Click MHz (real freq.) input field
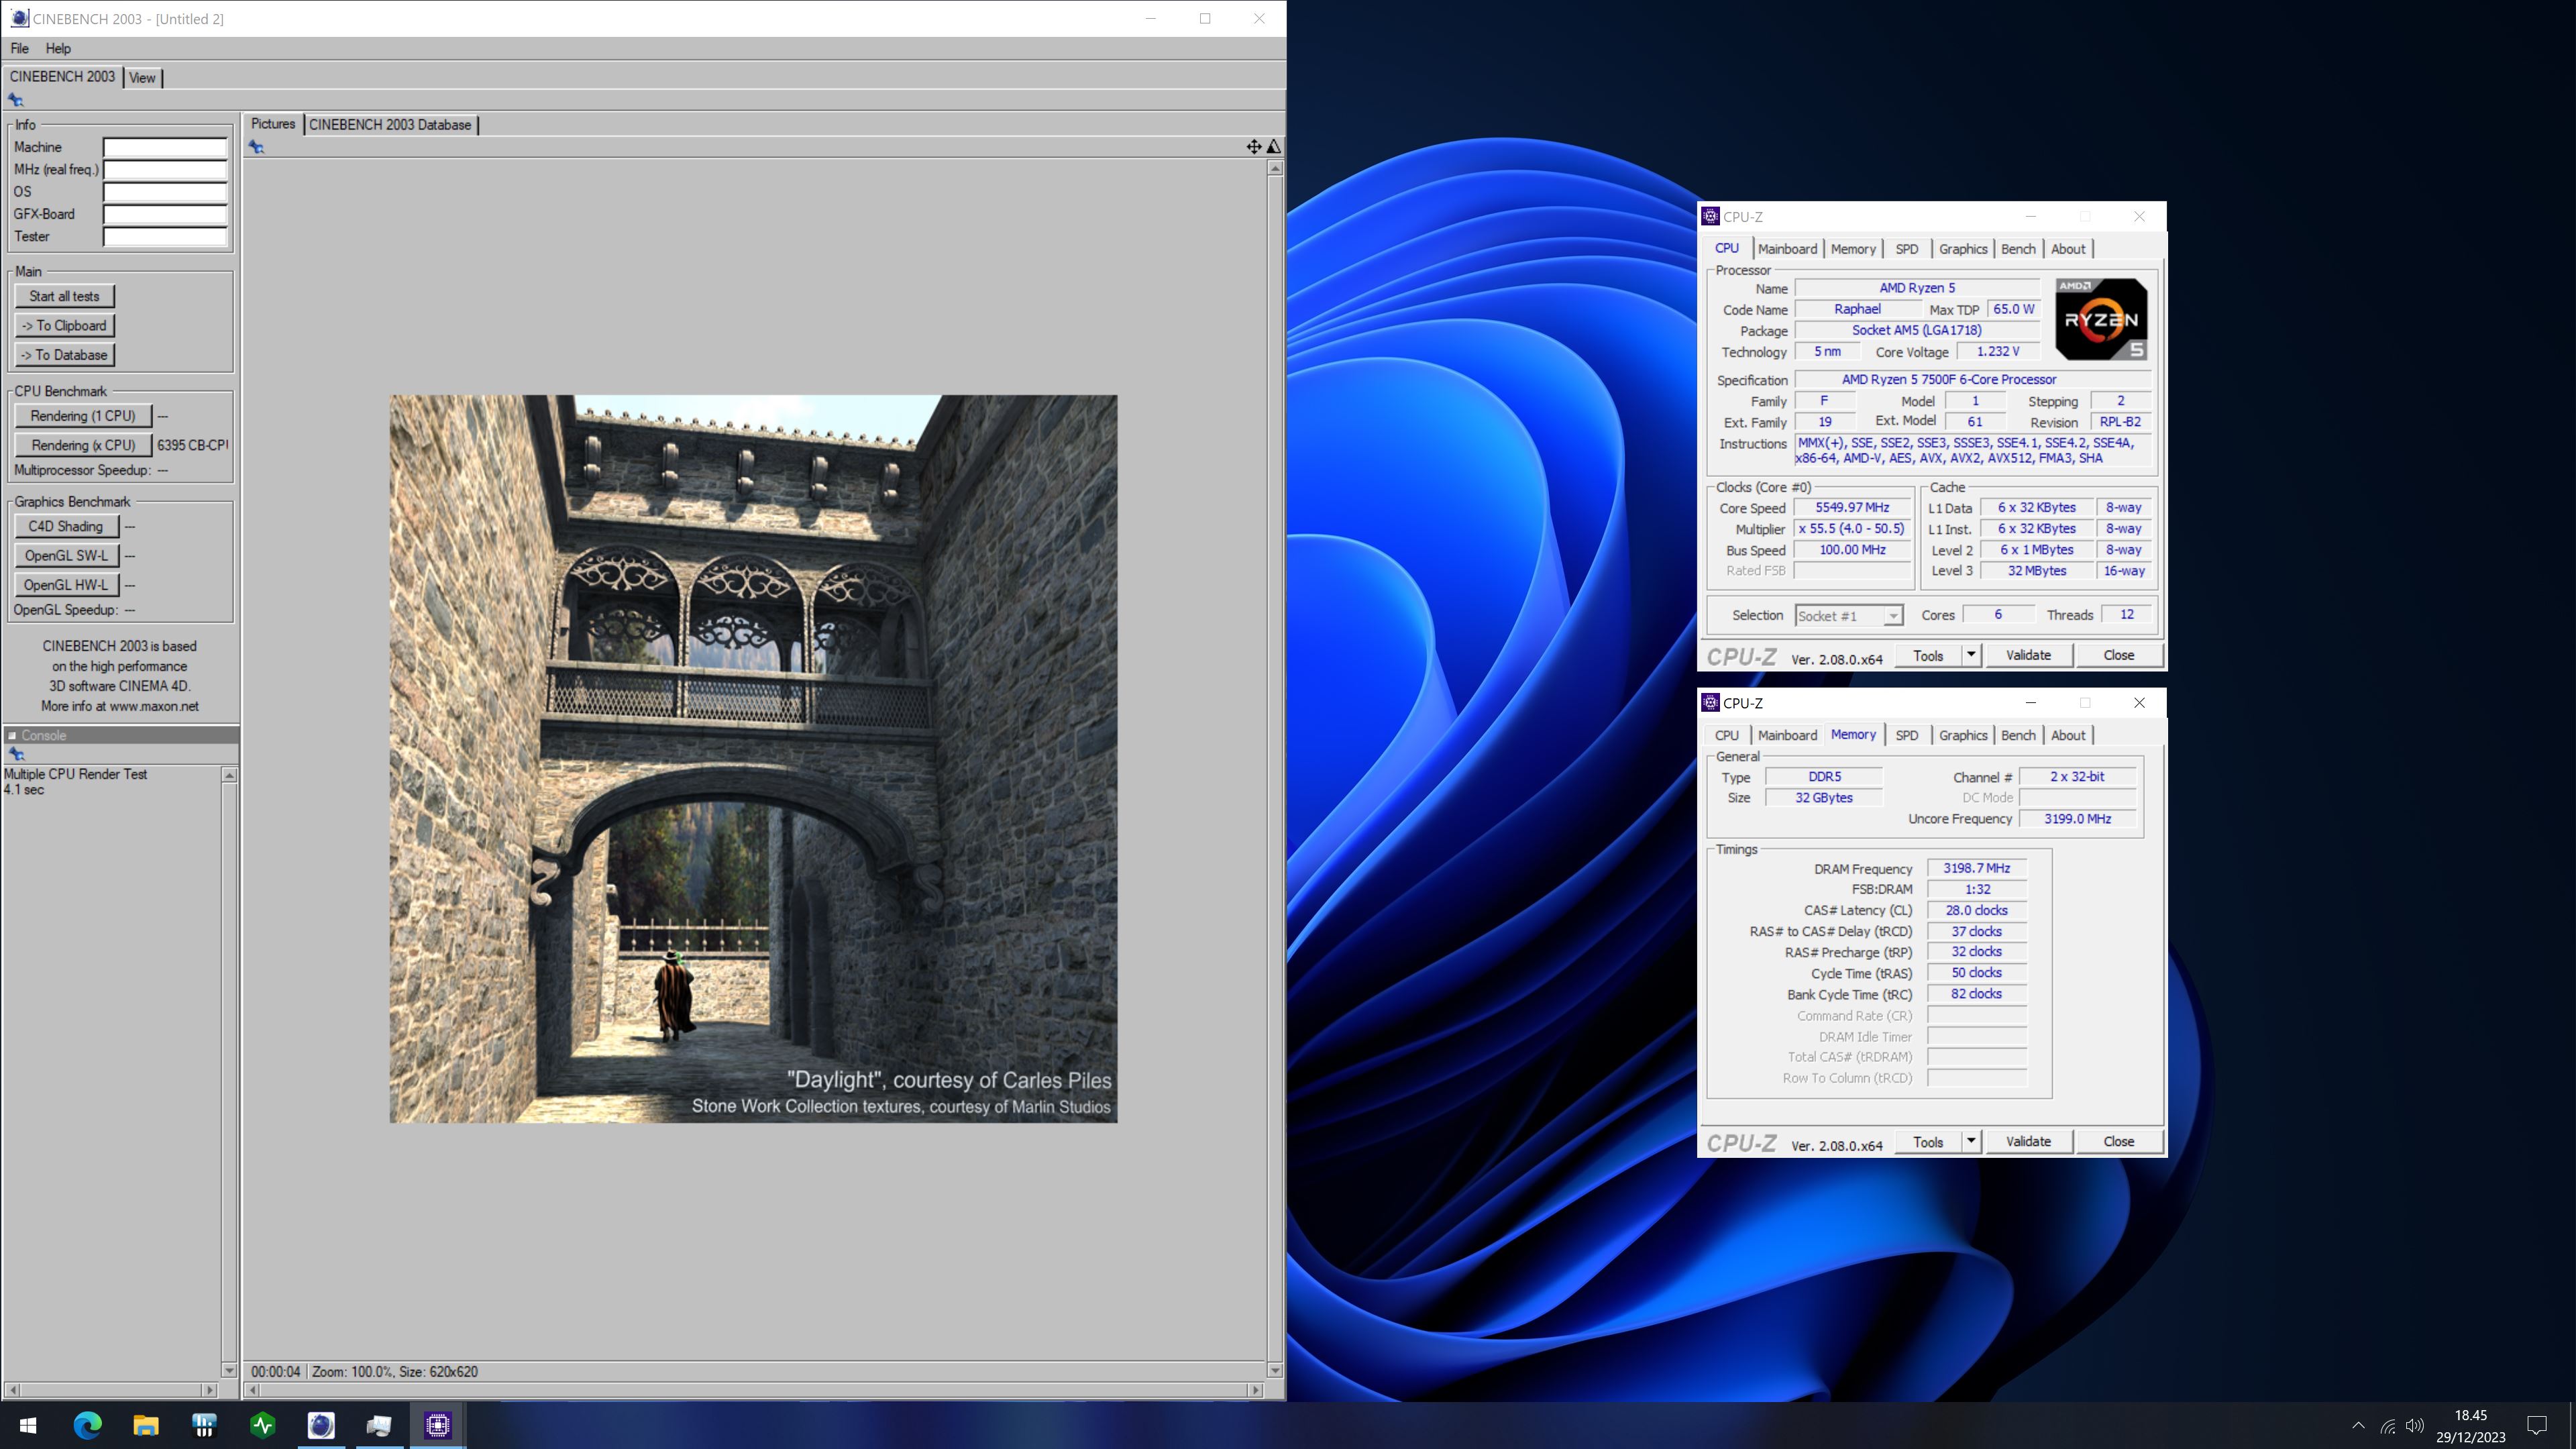This screenshot has width=2576, height=1449. [166, 170]
